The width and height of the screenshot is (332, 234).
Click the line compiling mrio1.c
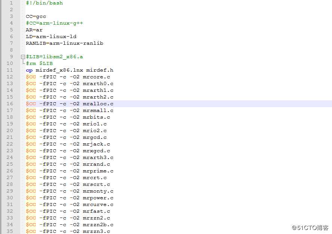point(66,124)
